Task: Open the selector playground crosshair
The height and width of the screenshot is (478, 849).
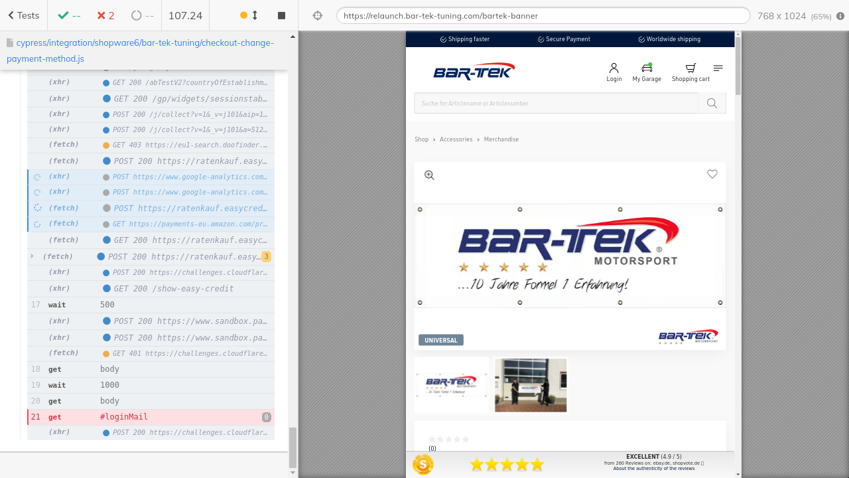Action: 318,16
